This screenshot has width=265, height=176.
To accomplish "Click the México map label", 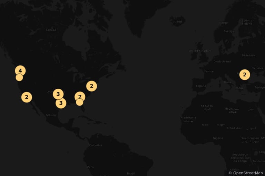I will point(51,115).
